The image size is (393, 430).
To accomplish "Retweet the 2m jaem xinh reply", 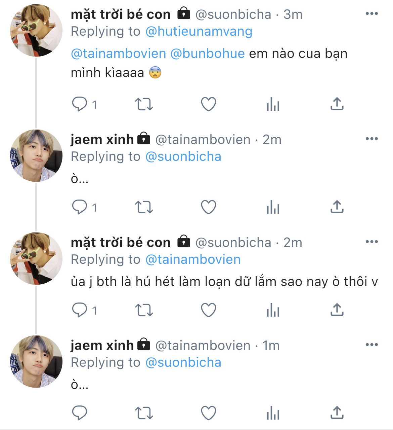I will coord(144,207).
